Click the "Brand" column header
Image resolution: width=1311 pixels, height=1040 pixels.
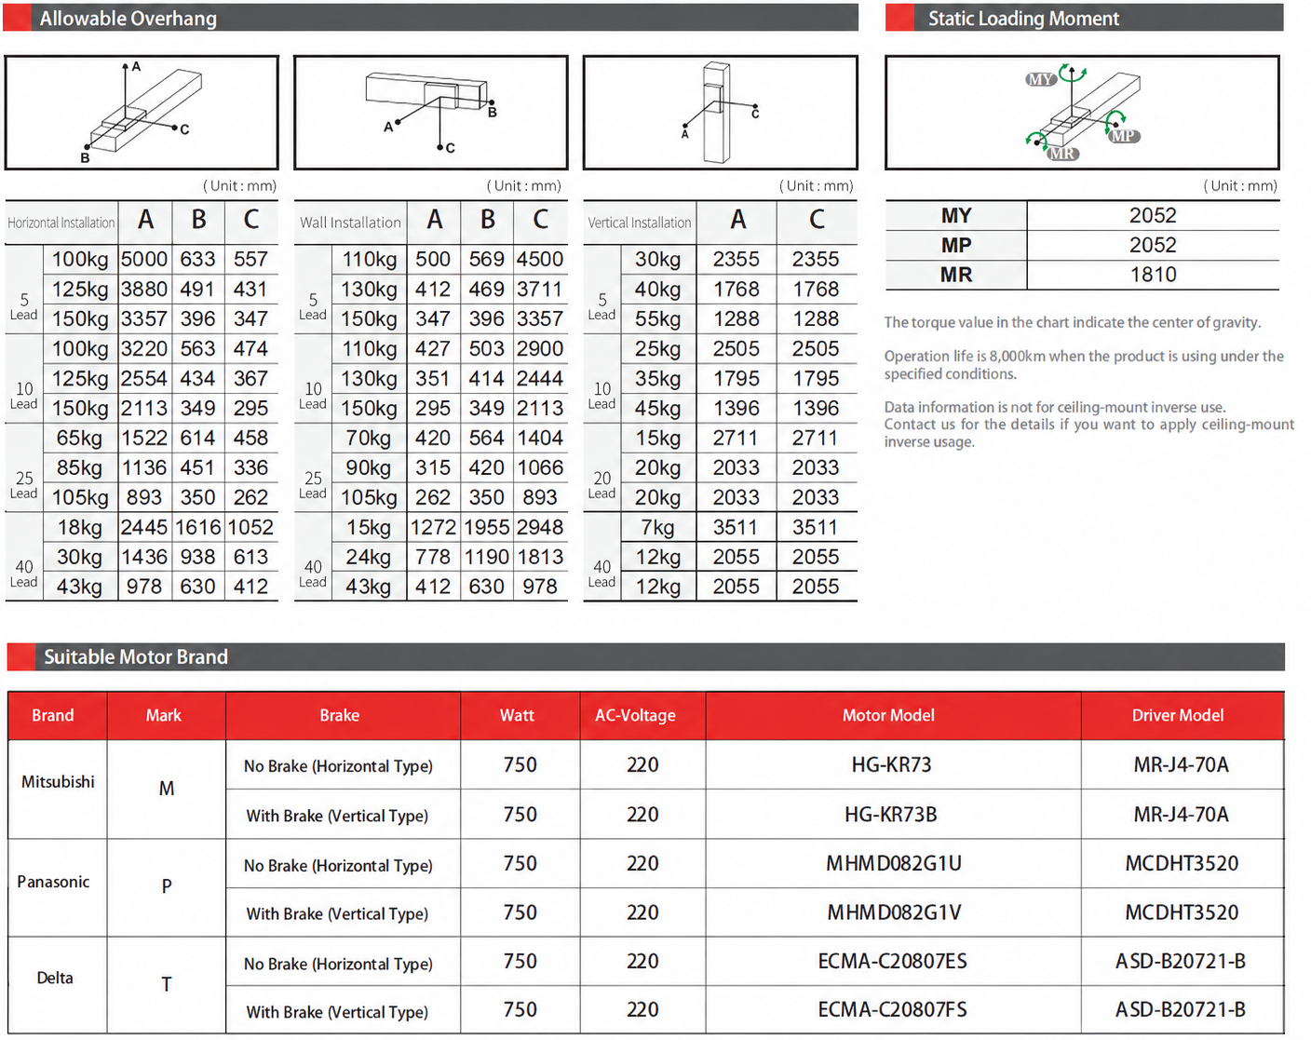tap(53, 715)
